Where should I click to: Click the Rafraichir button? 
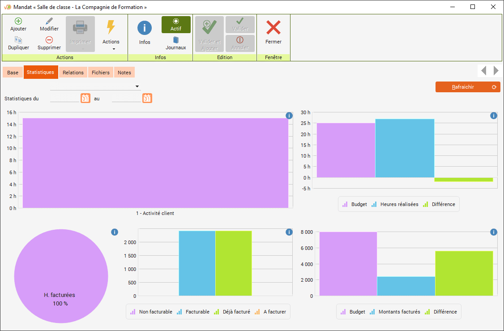(x=467, y=87)
